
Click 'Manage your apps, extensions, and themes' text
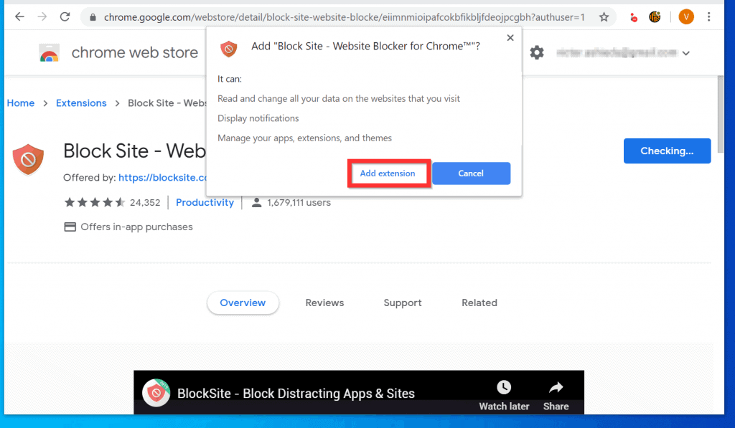pos(304,138)
